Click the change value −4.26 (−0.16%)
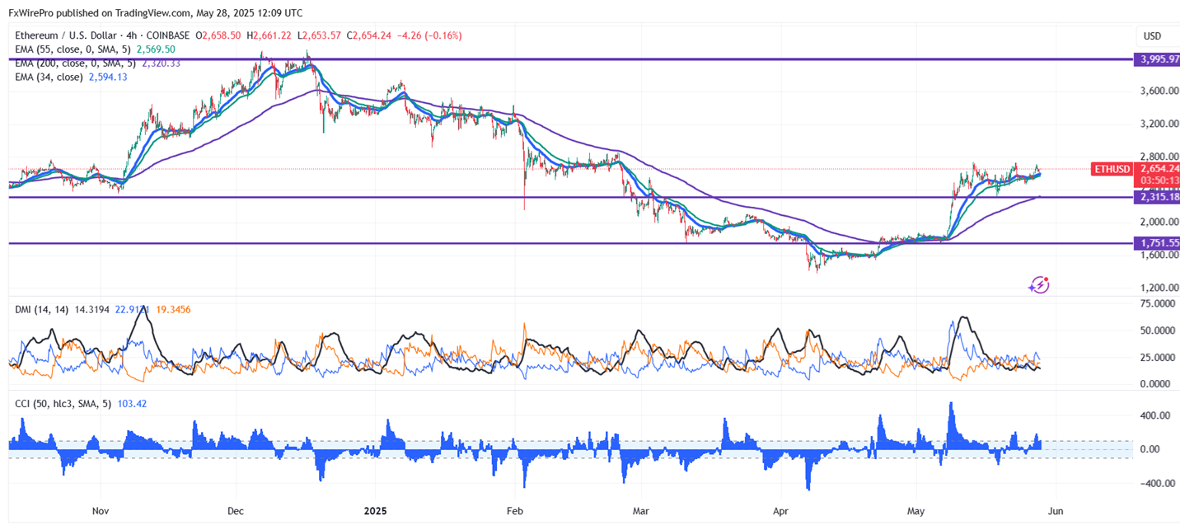The width and height of the screenshot is (1180, 525). (430, 35)
